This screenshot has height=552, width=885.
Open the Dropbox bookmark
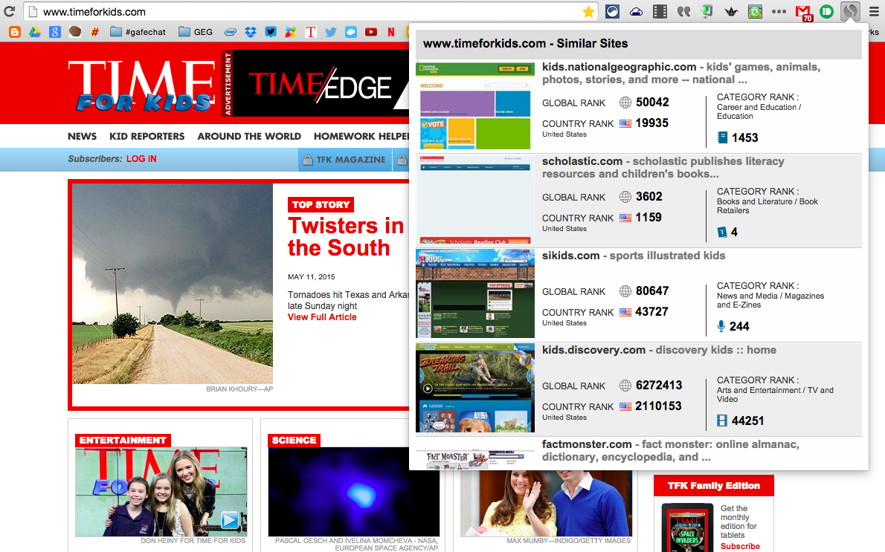point(251,32)
